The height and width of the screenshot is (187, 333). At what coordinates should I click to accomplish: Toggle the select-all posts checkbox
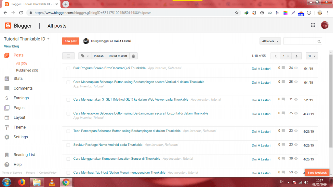68,56
